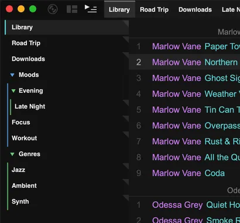Select track 1 Marlow Vane Paper To…
Viewport: 240px width, 223px height.
(x=184, y=46)
